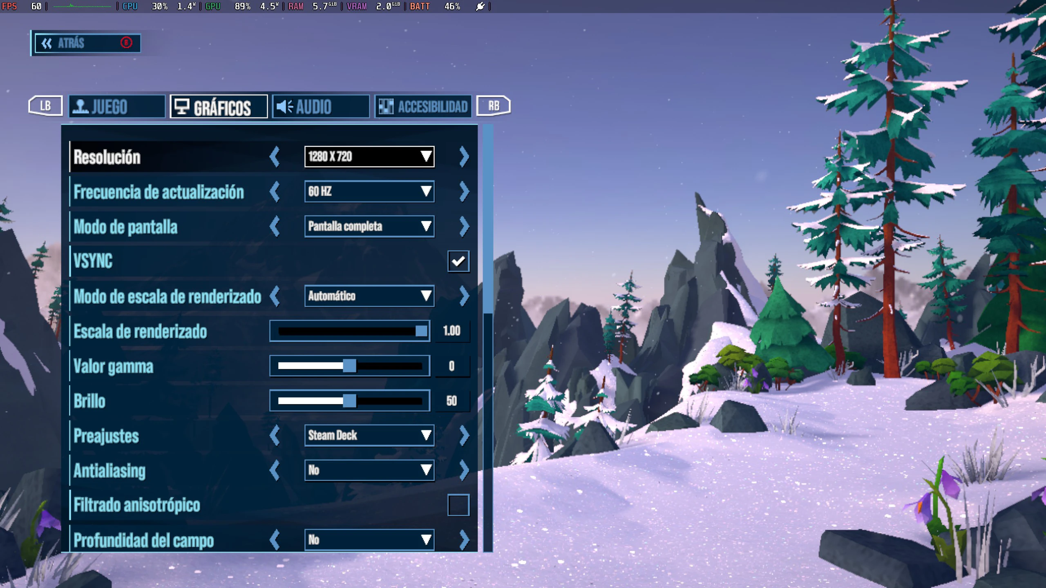Click right arrow for Modo de pantalla
The height and width of the screenshot is (588, 1046).
(464, 226)
